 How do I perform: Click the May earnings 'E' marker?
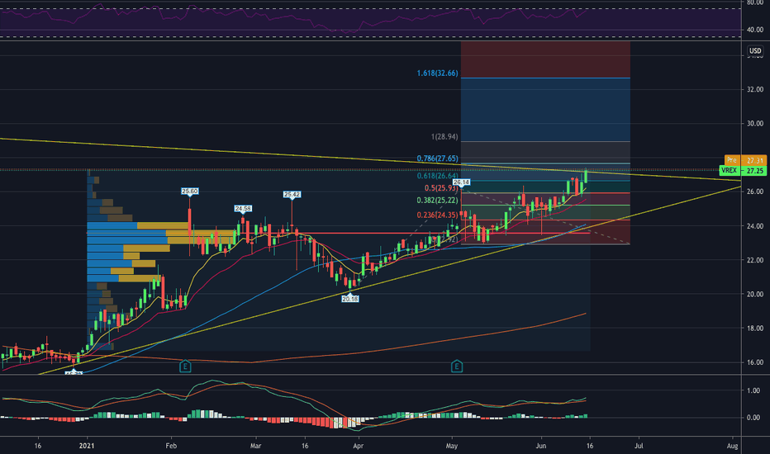tap(457, 367)
